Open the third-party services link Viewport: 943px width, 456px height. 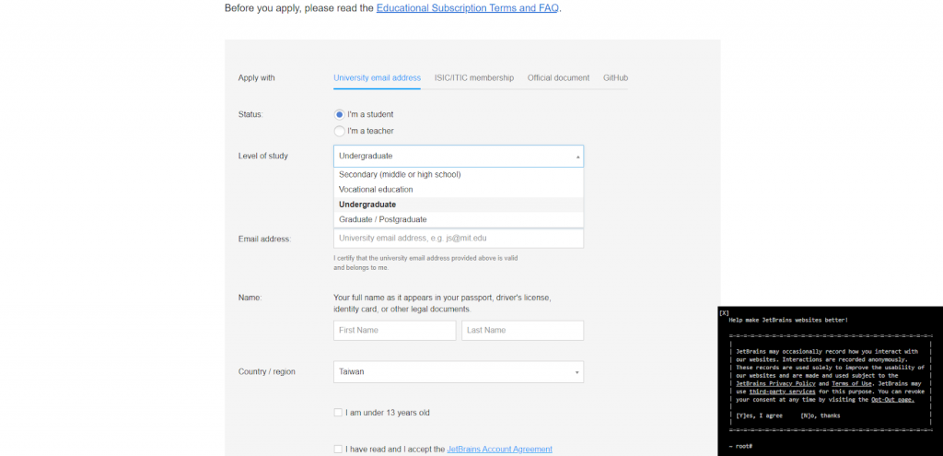(783, 392)
